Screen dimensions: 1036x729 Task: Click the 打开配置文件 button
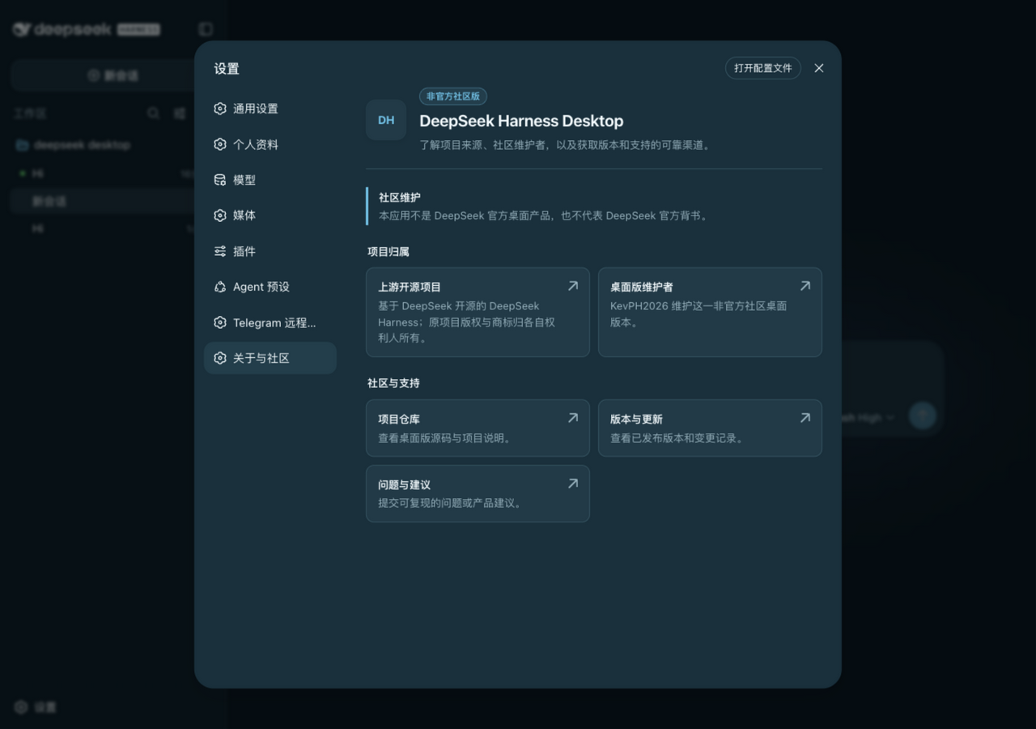click(x=763, y=68)
